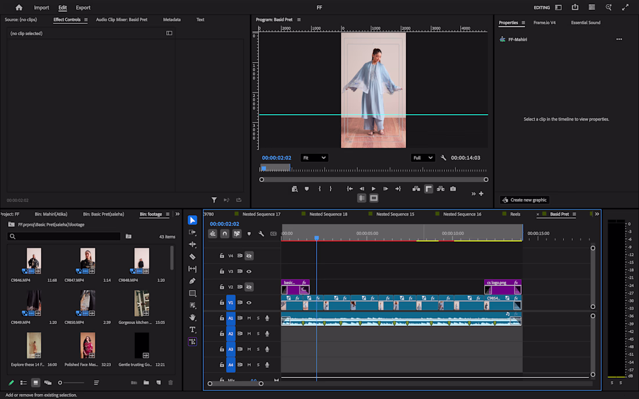Solo audio track A2

[x=258, y=333]
